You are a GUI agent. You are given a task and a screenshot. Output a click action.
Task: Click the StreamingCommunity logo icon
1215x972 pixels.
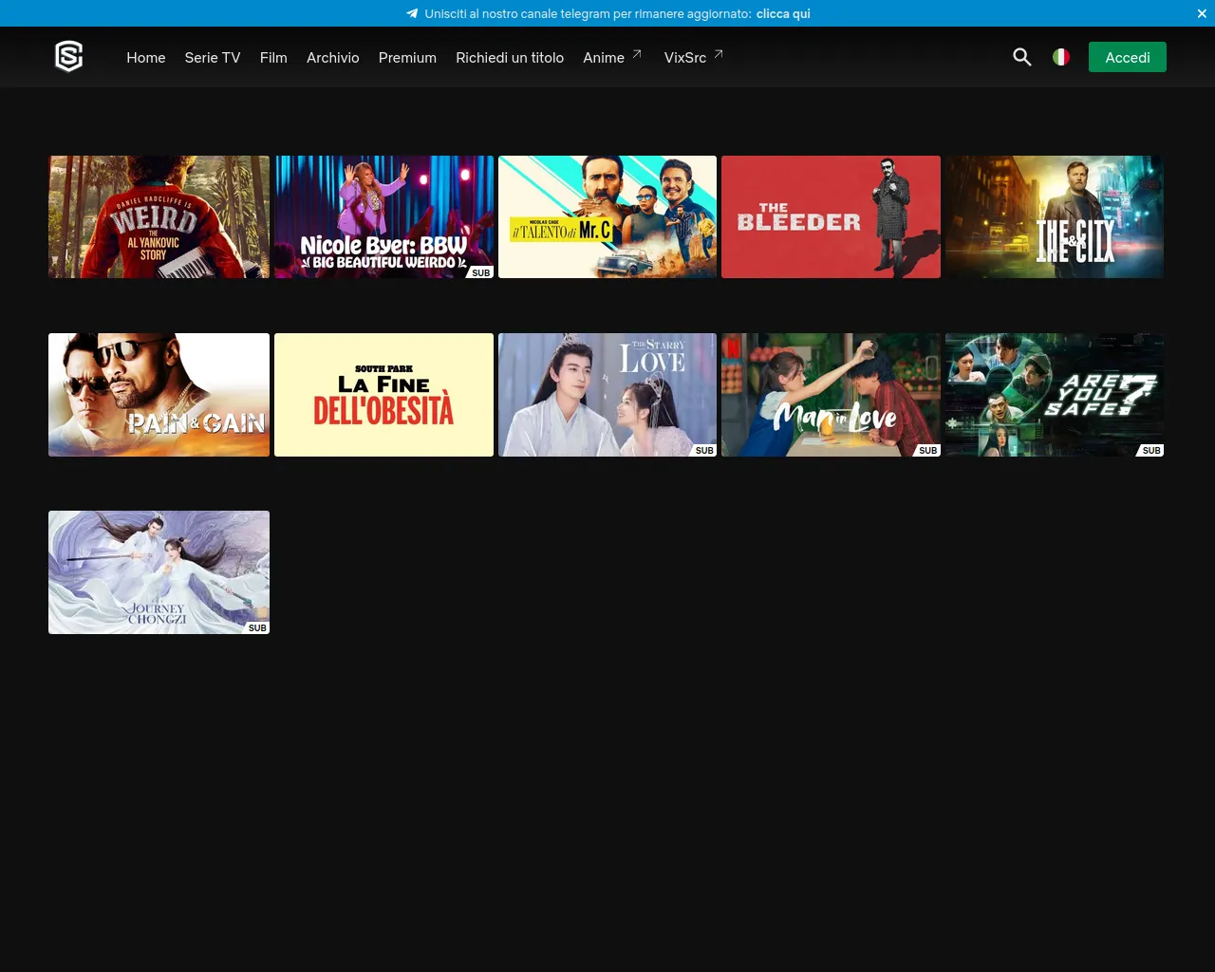point(69,57)
